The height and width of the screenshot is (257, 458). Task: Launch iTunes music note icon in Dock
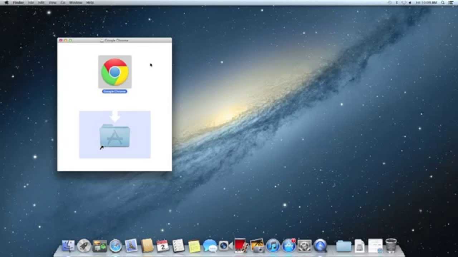pyautogui.click(x=273, y=246)
